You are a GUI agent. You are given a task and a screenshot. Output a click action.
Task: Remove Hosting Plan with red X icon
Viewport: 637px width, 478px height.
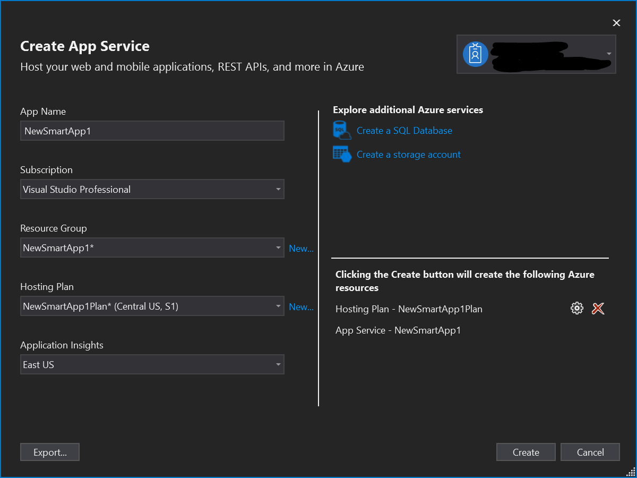point(598,309)
